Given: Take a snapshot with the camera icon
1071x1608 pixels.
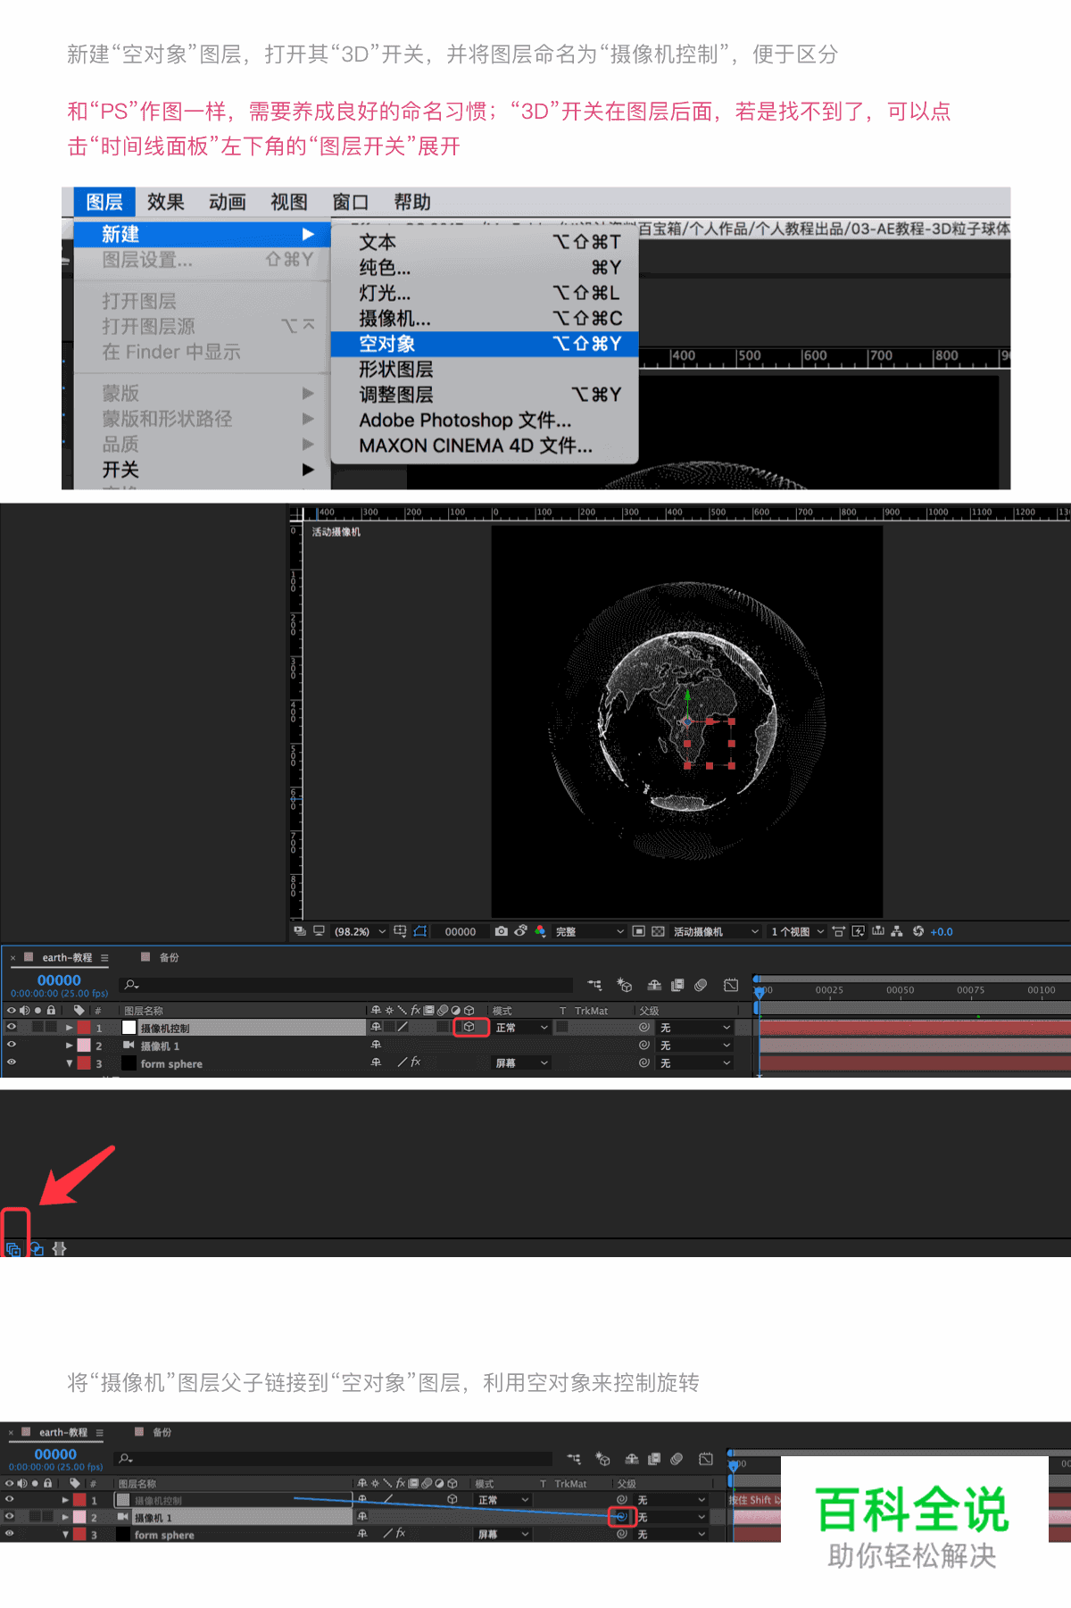Looking at the screenshot, I should tap(502, 931).
